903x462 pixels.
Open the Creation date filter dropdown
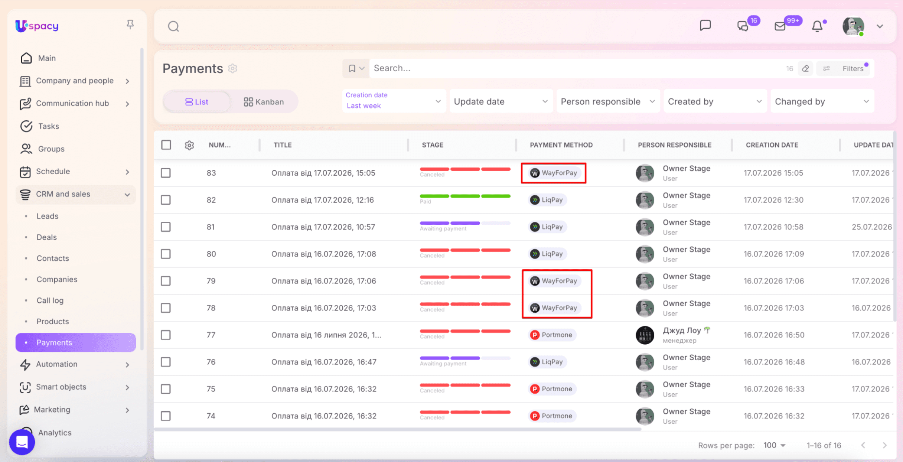[394, 101]
